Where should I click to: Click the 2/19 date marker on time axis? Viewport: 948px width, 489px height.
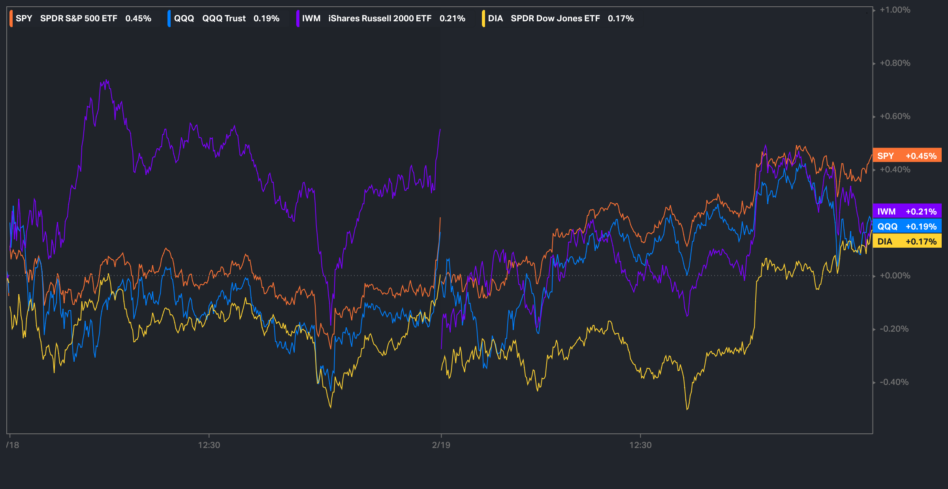click(441, 445)
